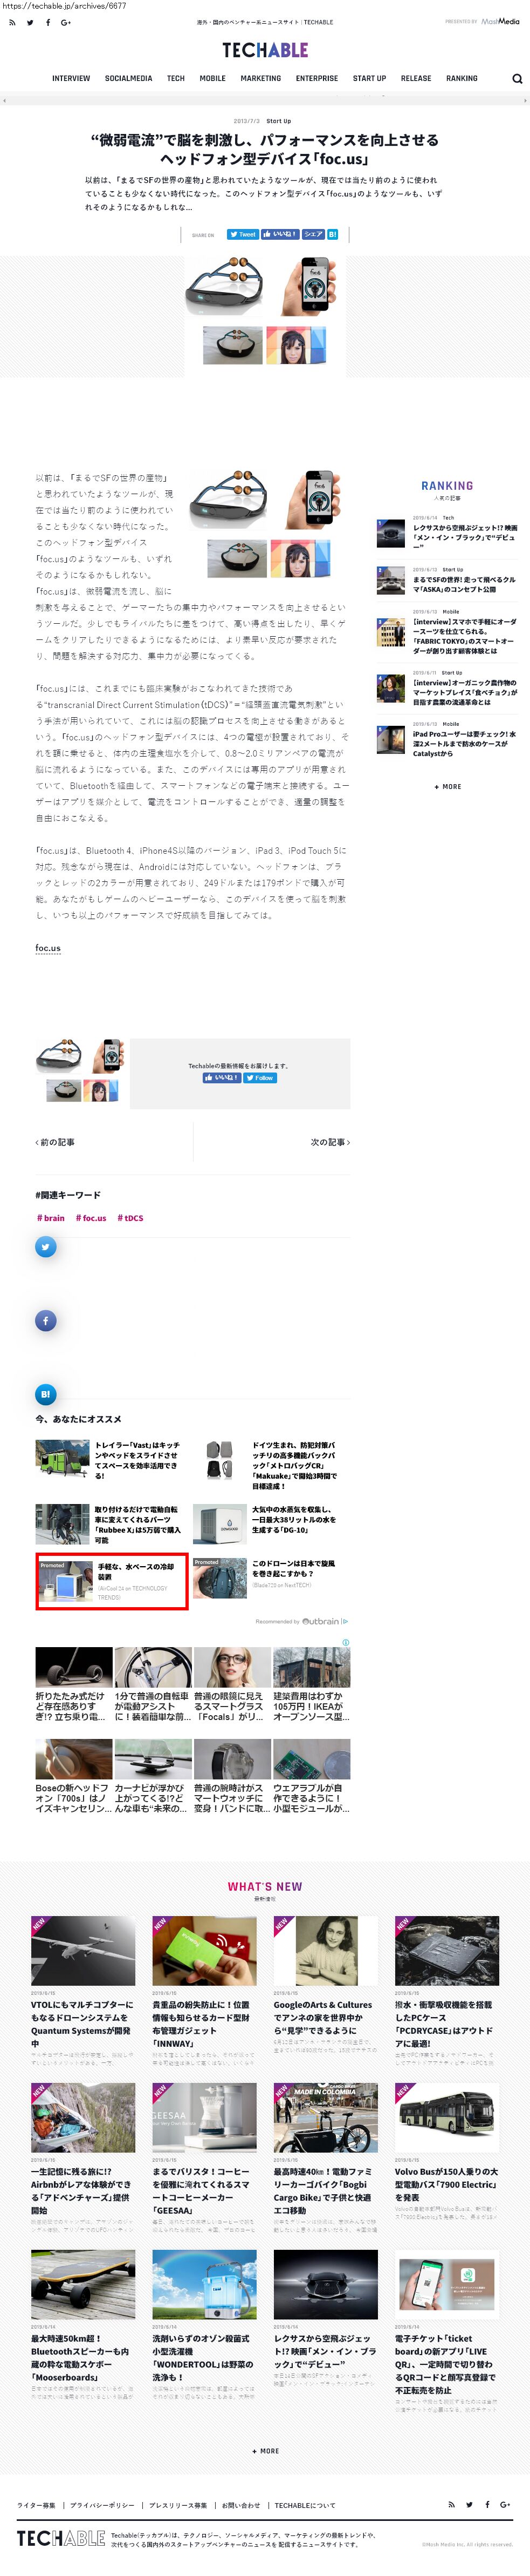Image resolution: width=530 pixels, height=2576 pixels.
Task: Open the ENTERPRISE menu item
Action: tap(316, 79)
